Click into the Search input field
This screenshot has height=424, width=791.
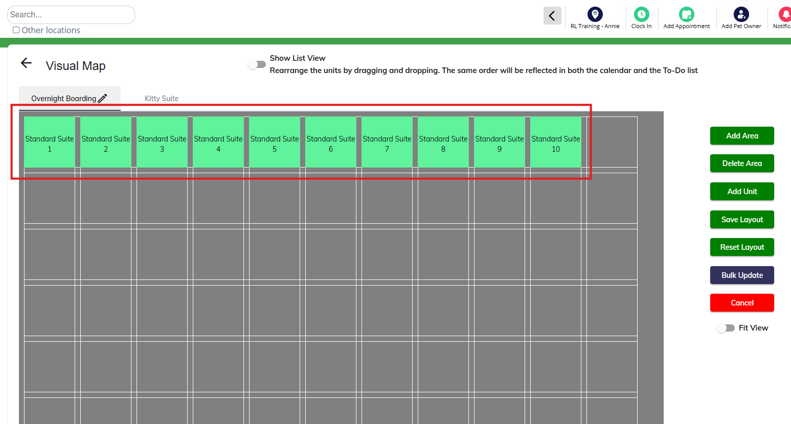(x=71, y=15)
